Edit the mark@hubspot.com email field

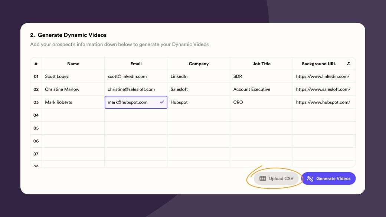136,102
